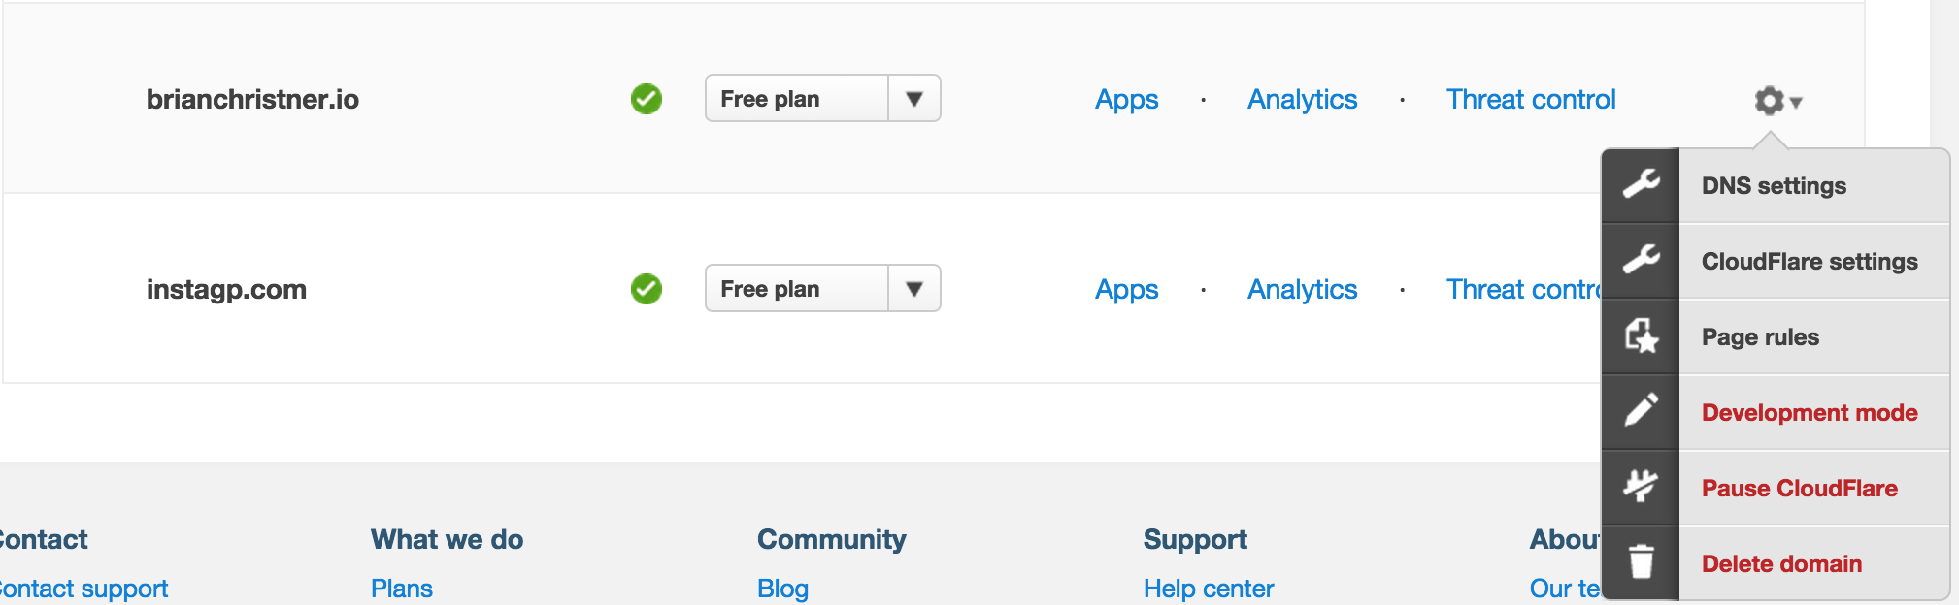Visit the Help center page
This screenshot has height=605, width=1959.
(1209, 588)
